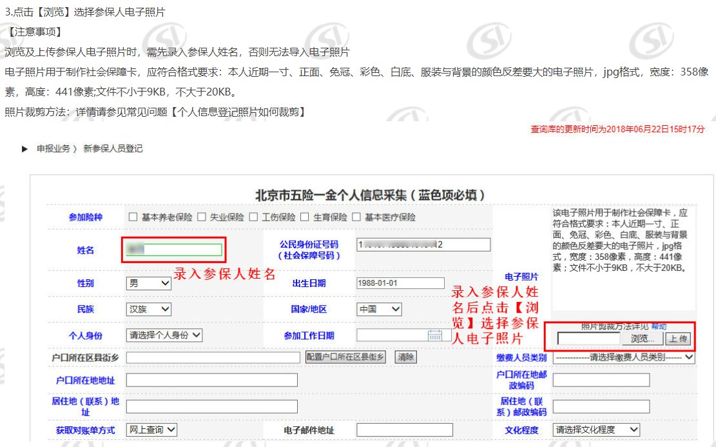Click the 户口所在地邮政编码 input field
This screenshot has height=447, width=716.
[601, 381]
